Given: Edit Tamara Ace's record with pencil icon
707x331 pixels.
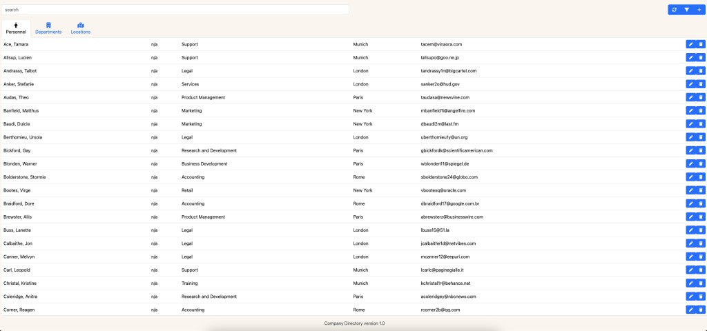Looking at the screenshot, I should (690, 44).
